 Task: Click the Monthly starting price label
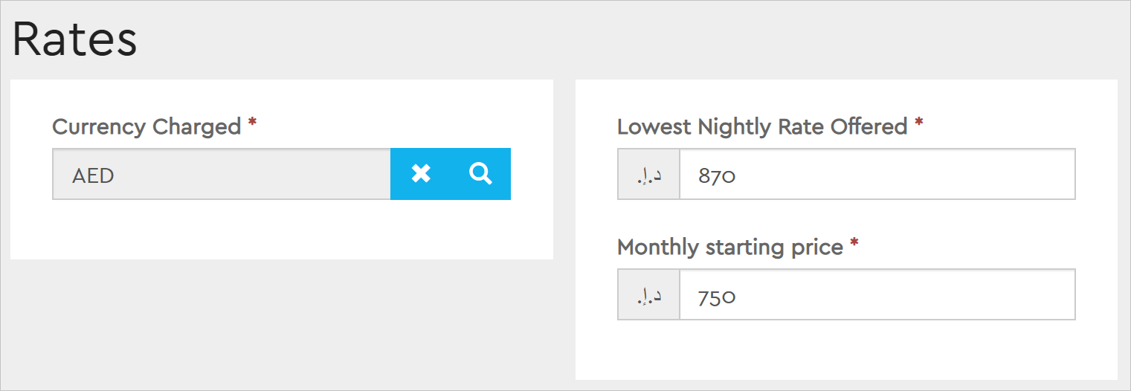click(x=729, y=248)
